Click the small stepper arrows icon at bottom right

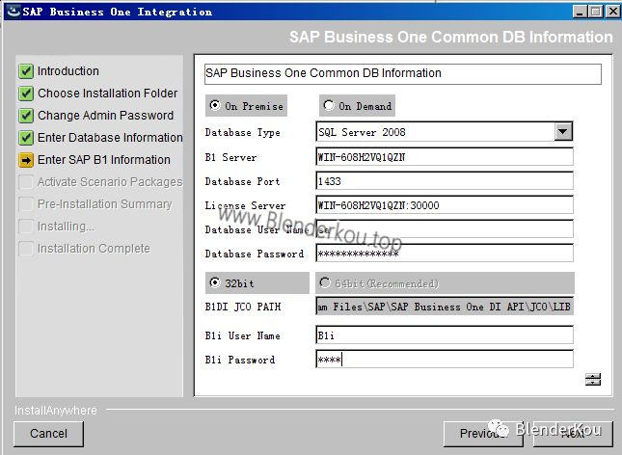coord(593,380)
